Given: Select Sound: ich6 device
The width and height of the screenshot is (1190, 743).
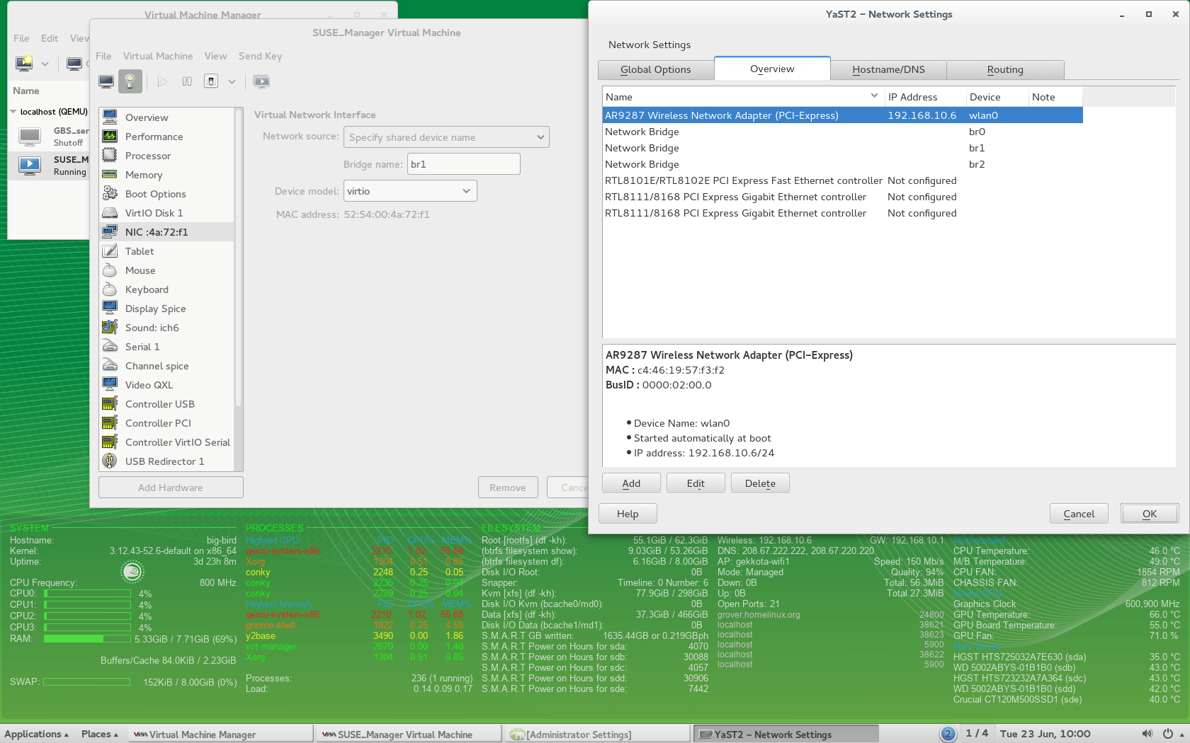Looking at the screenshot, I should pos(166,328).
